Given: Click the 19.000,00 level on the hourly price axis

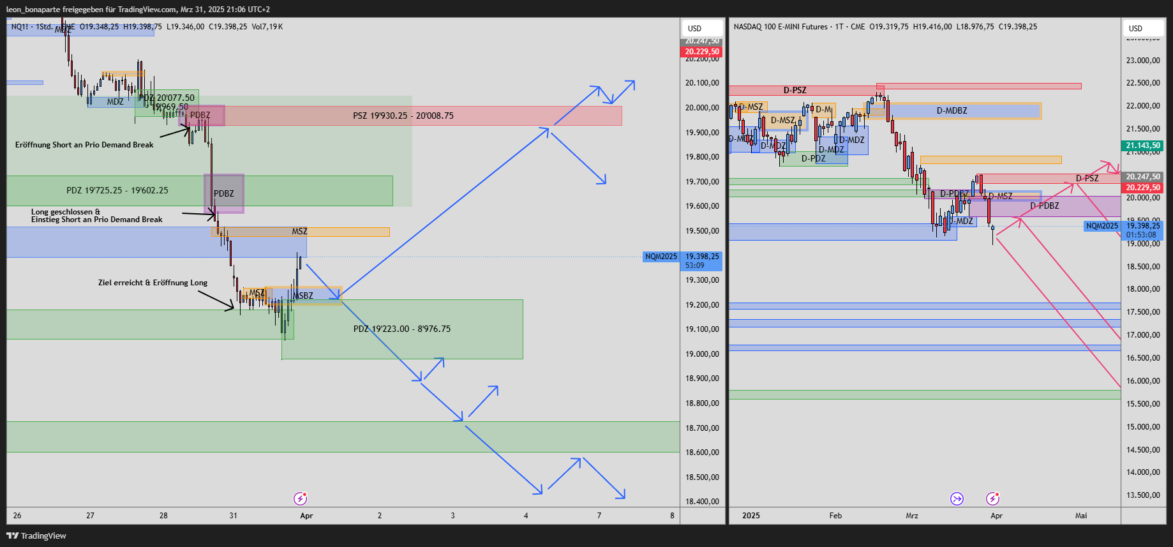Looking at the screenshot, I should pos(702,354).
